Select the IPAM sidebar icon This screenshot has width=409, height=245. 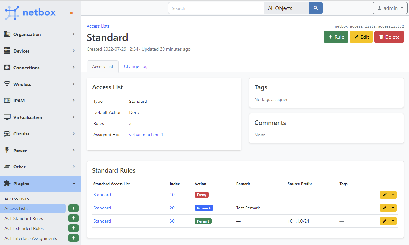pos(7,100)
